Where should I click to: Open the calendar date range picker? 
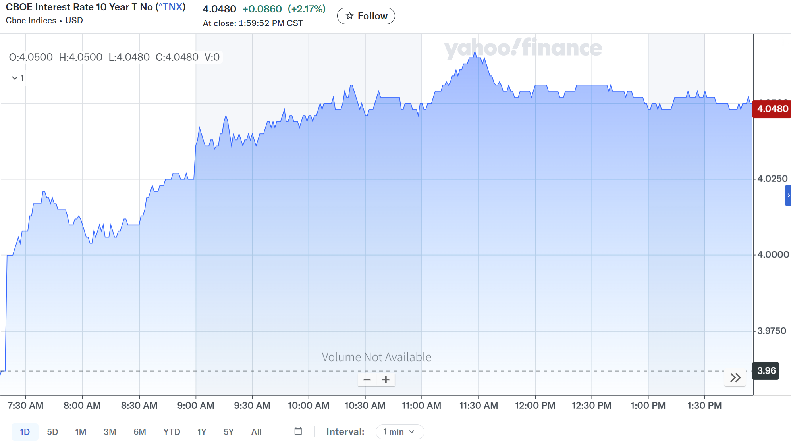[298, 431]
